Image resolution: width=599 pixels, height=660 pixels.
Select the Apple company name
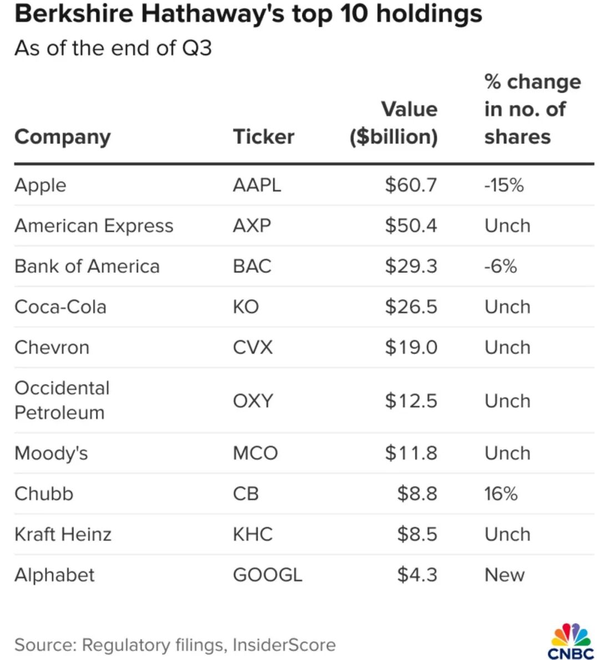(x=40, y=185)
